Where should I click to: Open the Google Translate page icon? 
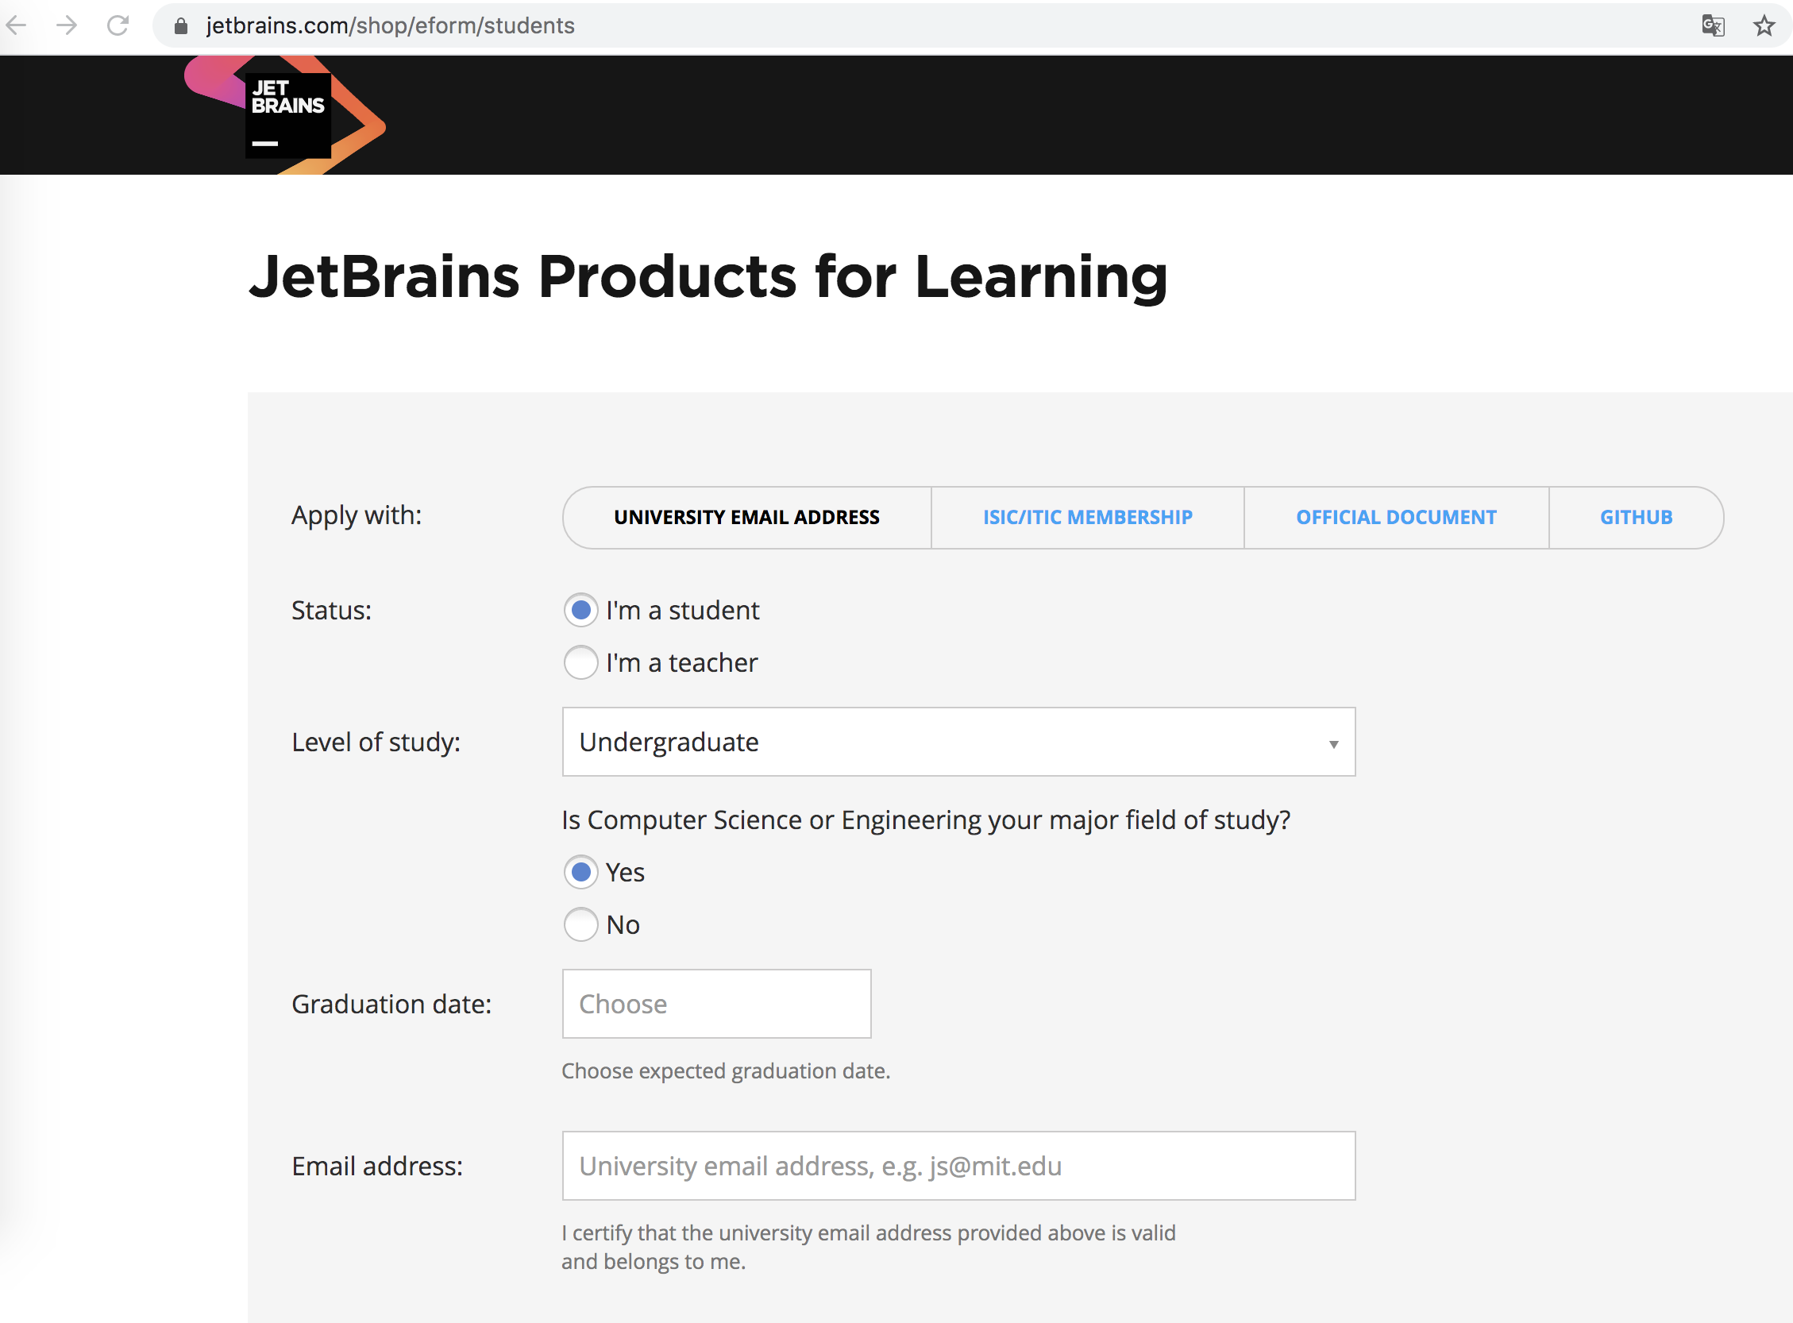(x=1713, y=26)
